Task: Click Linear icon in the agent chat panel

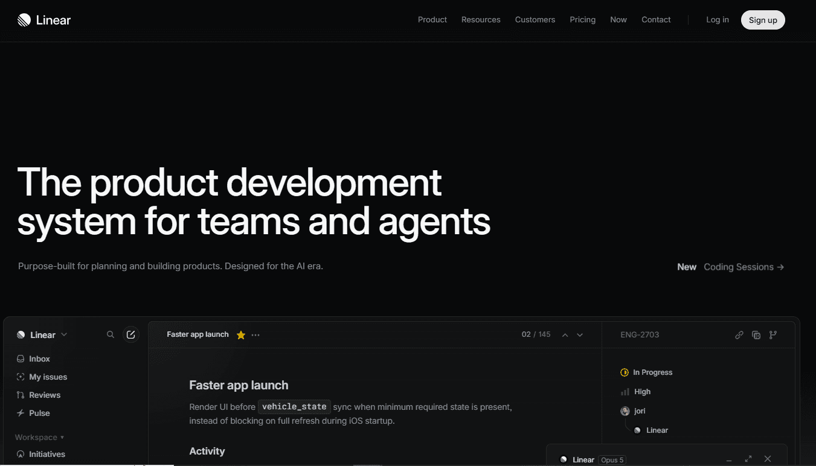Action: click(x=564, y=460)
